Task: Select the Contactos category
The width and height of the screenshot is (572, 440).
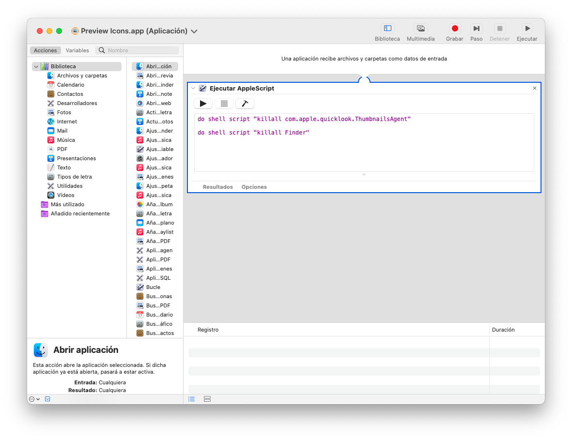Action: pos(65,94)
